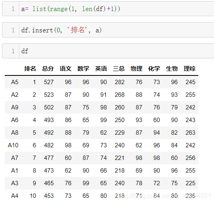The image size is (214, 203).
Task: Click 三总 value 282 in row A5
Action: tap(120, 82)
